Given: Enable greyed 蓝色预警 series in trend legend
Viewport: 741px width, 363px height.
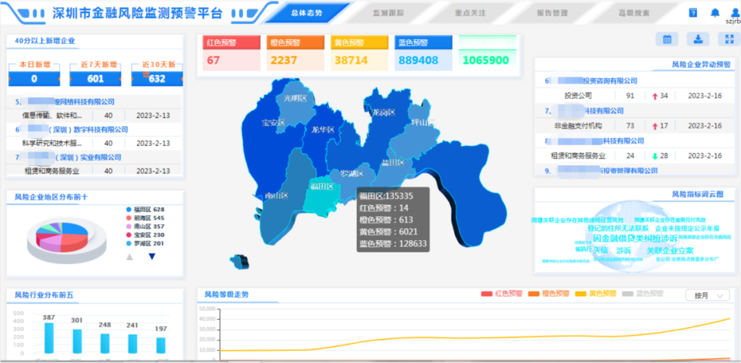Looking at the screenshot, I should (x=643, y=294).
